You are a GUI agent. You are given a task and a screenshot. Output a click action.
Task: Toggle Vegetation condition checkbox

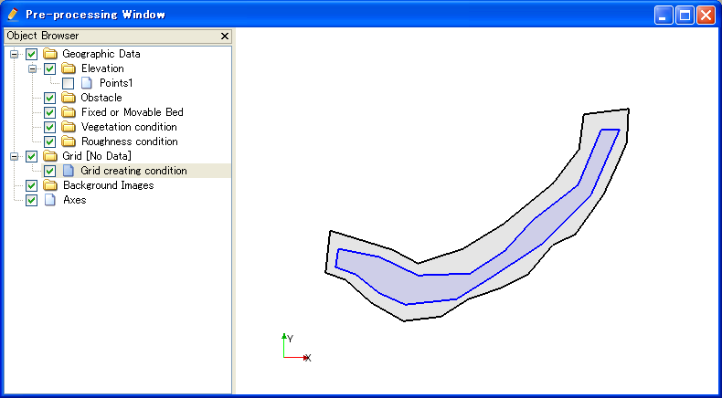click(x=49, y=127)
